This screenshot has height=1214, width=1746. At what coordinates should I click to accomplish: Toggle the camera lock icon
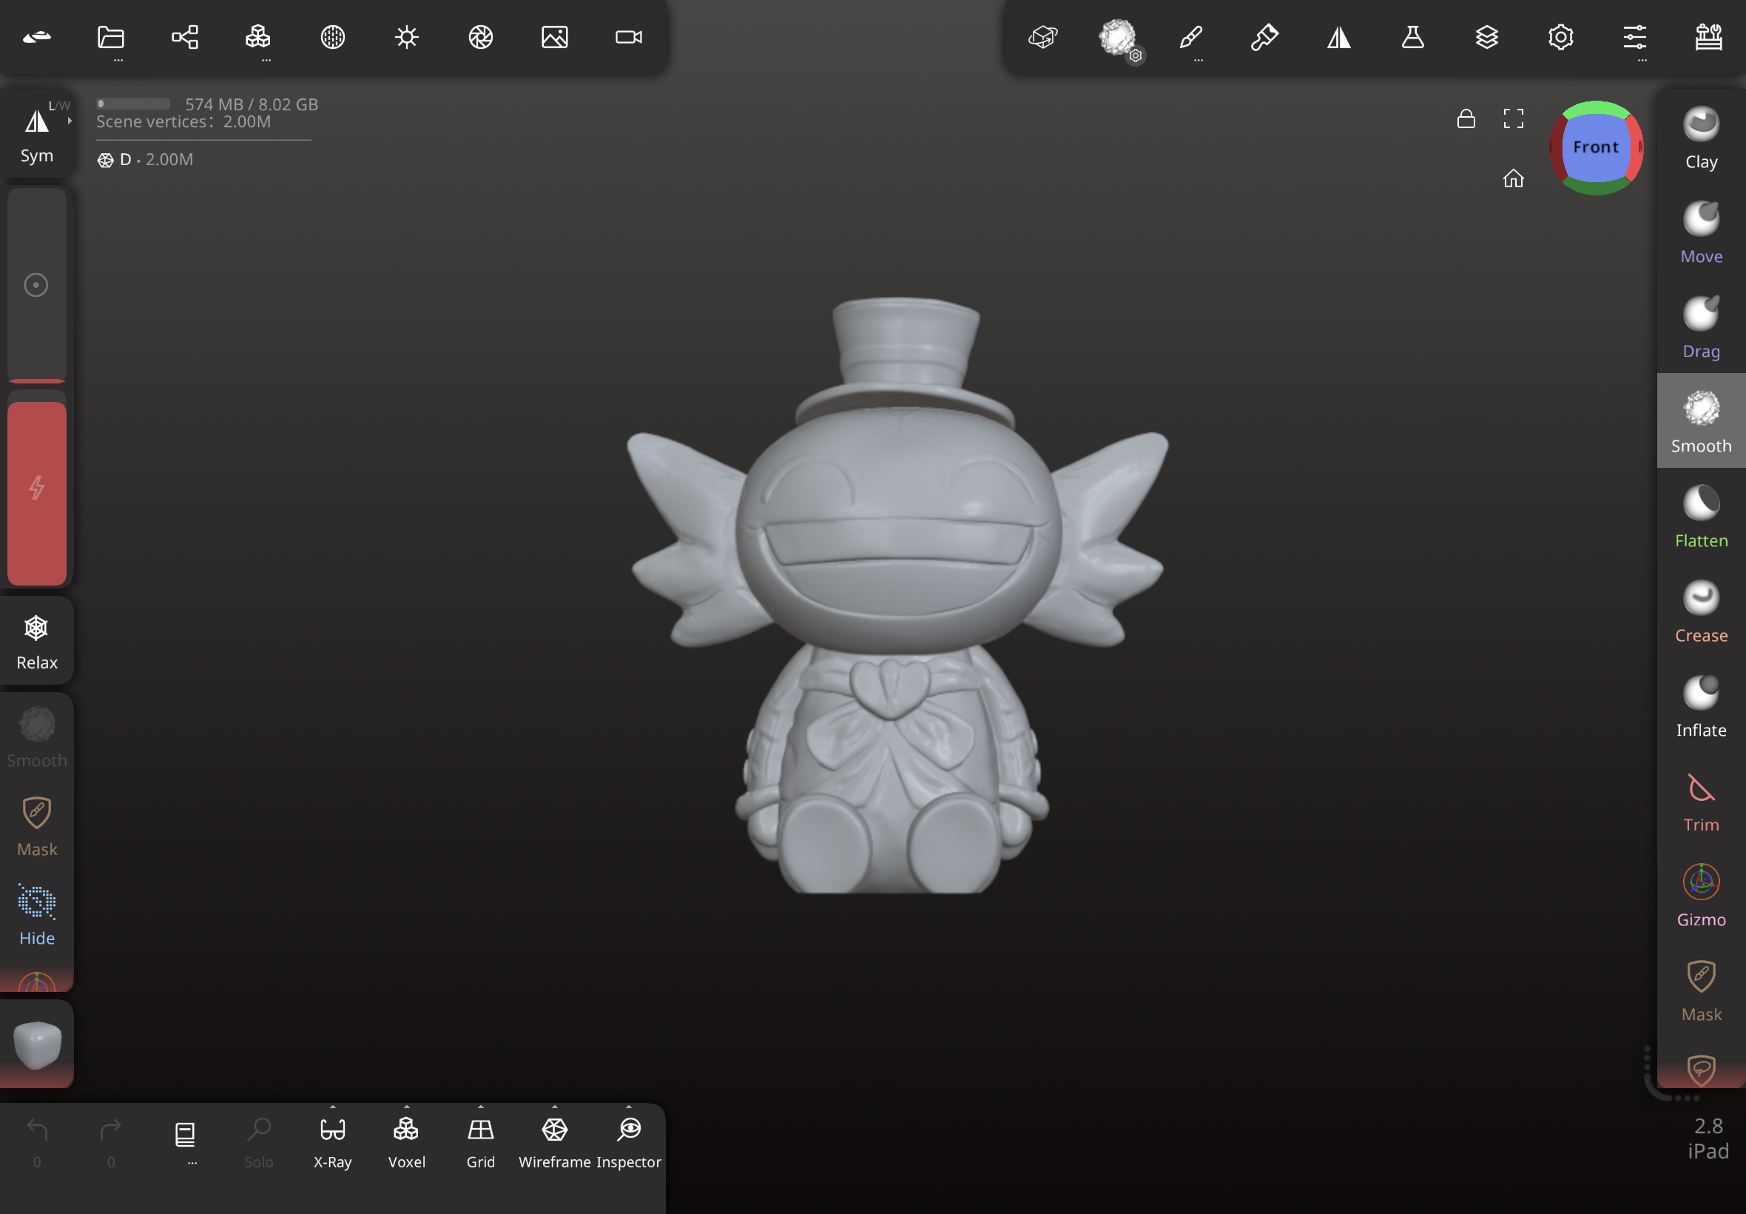tap(1466, 118)
